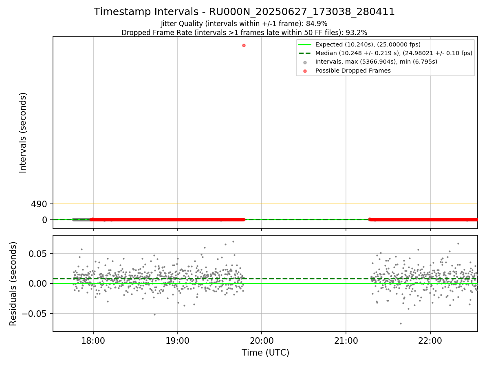Click the '19:00' x-axis tick label

[177, 340]
